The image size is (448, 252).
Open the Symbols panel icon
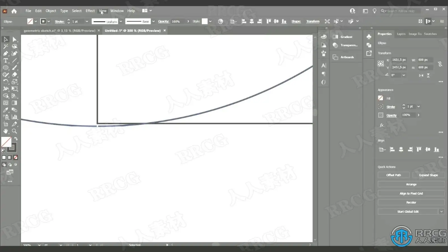(x=369, y=37)
